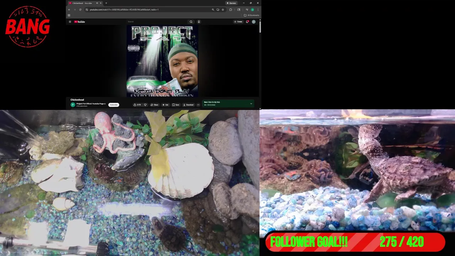
Task: Go to the YouTube home logo
Action: pyautogui.click(x=79, y=22)
